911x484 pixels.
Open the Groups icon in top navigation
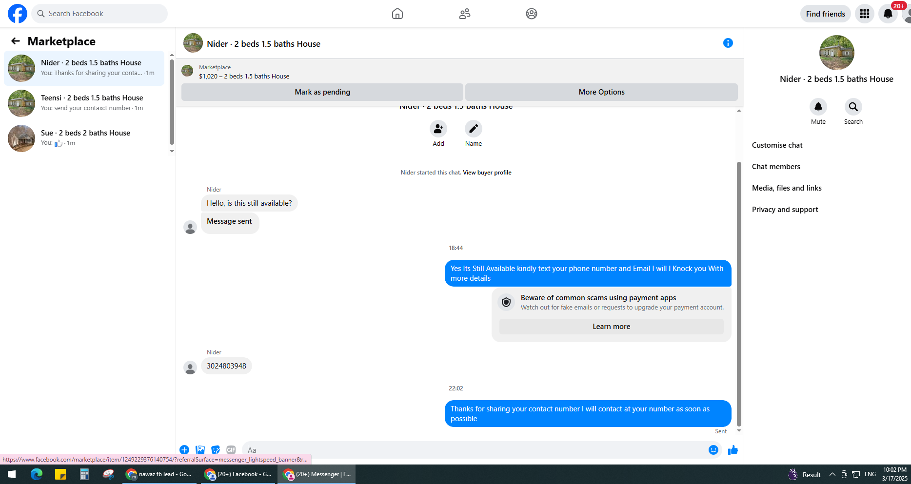click(x=532, y=14)
